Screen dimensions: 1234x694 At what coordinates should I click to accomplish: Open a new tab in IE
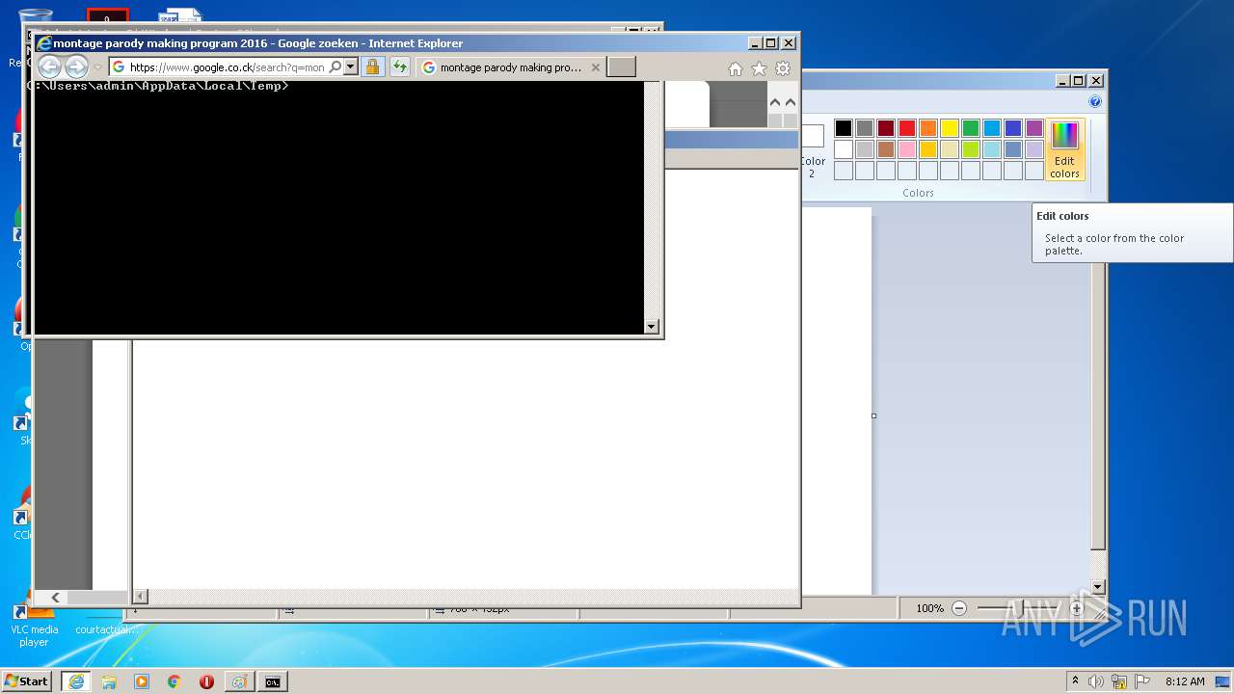tap(621, 67)
